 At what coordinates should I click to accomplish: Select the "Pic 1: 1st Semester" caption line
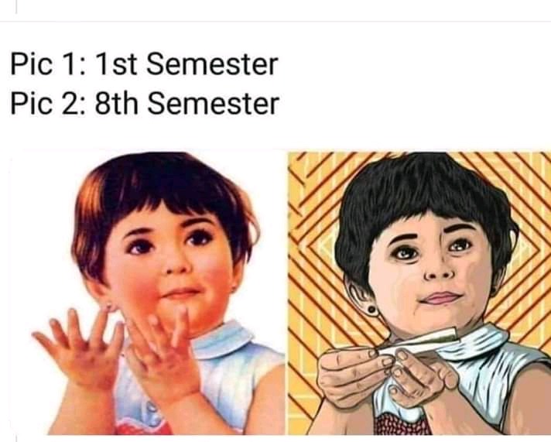tap(145, 64)
